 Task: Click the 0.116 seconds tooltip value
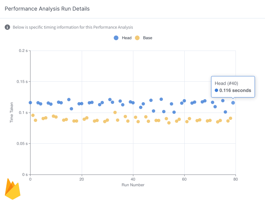tap(235, 90)
